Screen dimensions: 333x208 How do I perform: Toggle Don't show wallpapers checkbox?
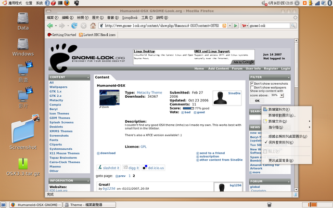point(252,87)
